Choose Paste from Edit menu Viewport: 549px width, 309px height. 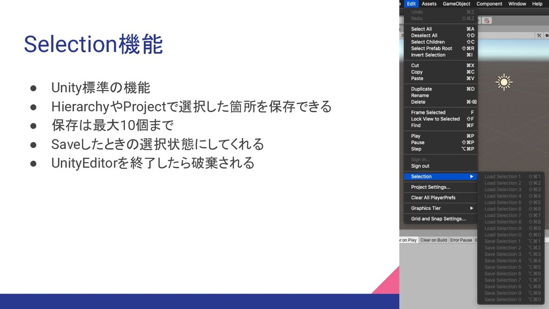coord(441,78)
